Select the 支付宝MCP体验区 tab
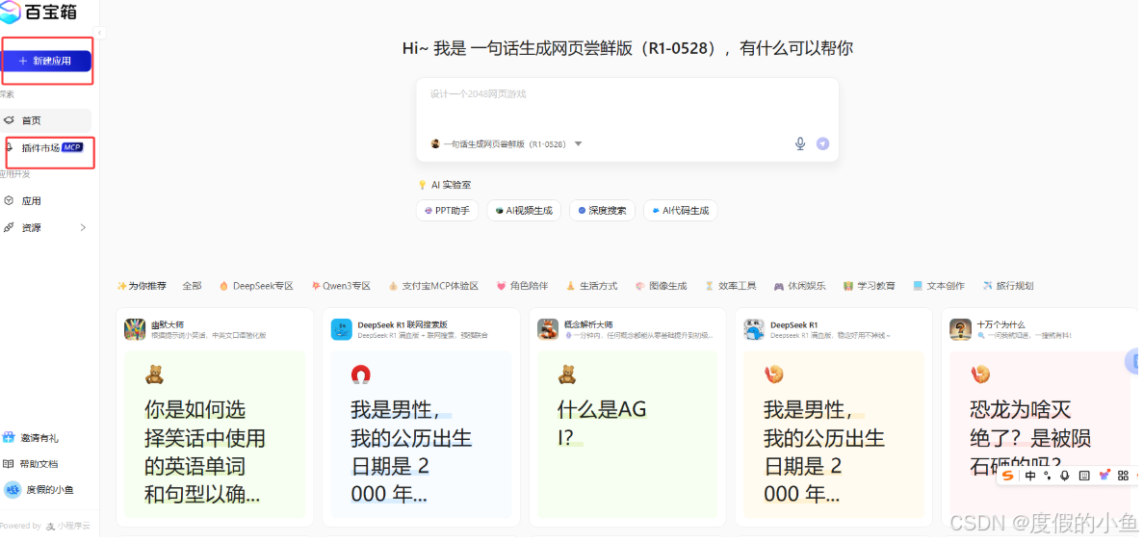This screenshot has height=542, width=1143. point(433,286)
